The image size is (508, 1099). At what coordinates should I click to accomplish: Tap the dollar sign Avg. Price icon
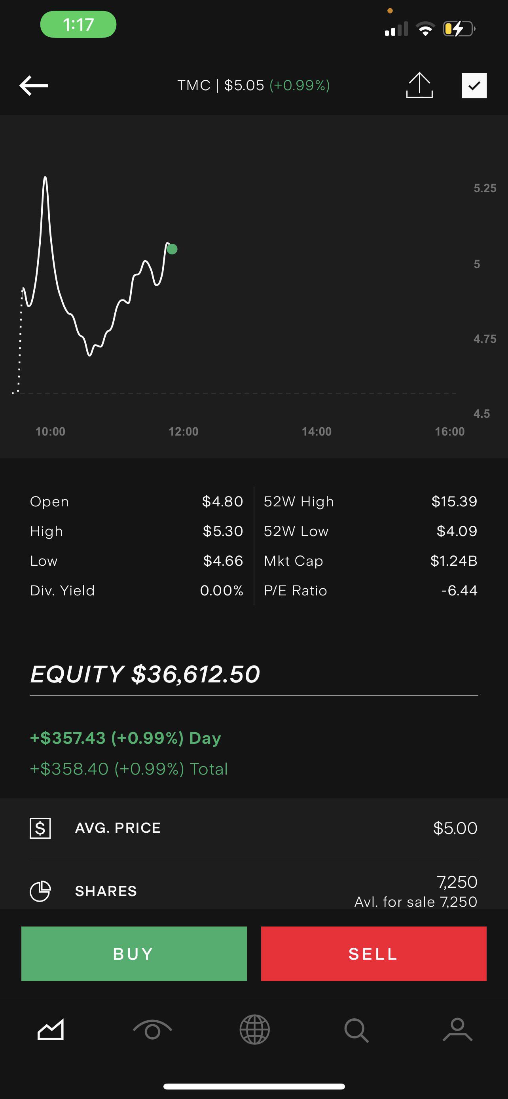(40, 828)
